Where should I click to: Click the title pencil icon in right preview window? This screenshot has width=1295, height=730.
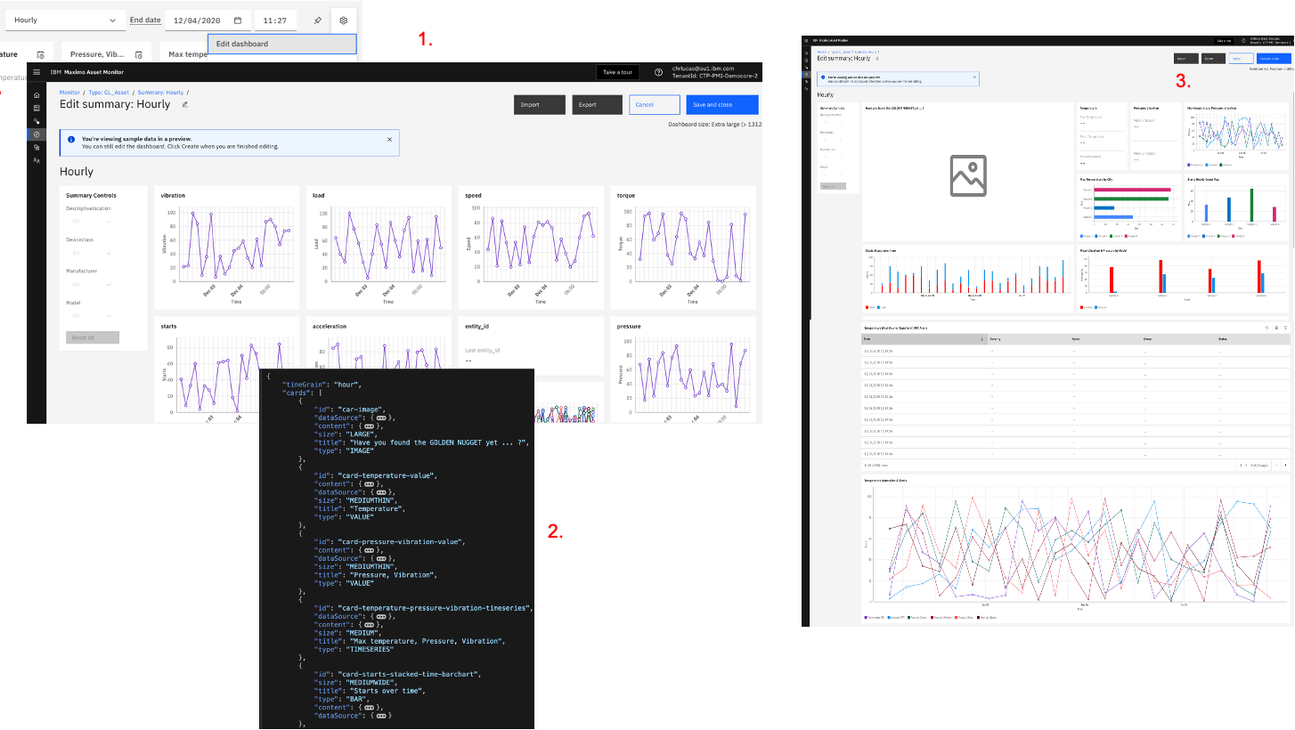(x=877, y=58)
